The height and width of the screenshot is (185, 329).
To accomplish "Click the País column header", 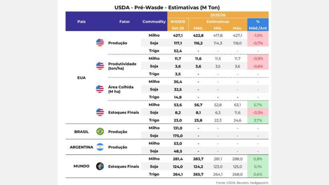I will pyautogui.click(x=82, y=22).
